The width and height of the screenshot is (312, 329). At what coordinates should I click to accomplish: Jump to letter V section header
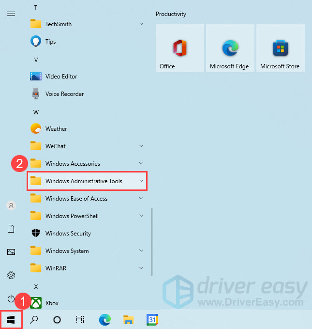coord(36,60)
